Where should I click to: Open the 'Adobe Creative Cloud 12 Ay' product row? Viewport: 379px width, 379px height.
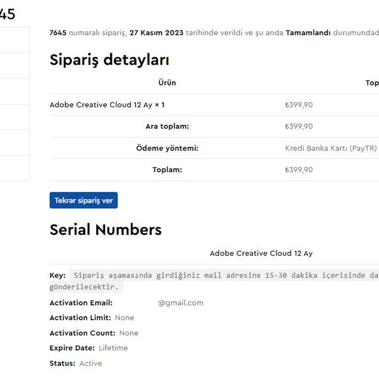(107, 105)
